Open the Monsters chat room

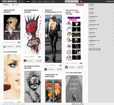click(x=101, y=5)
